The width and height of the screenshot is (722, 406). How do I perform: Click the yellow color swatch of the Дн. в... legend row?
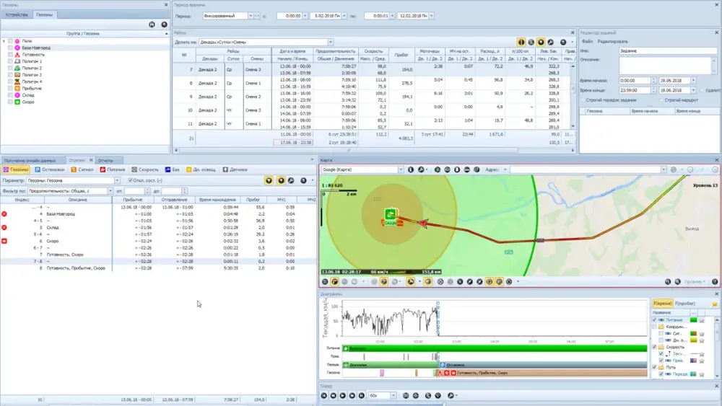pyautogui.click(x=693, y=340)
